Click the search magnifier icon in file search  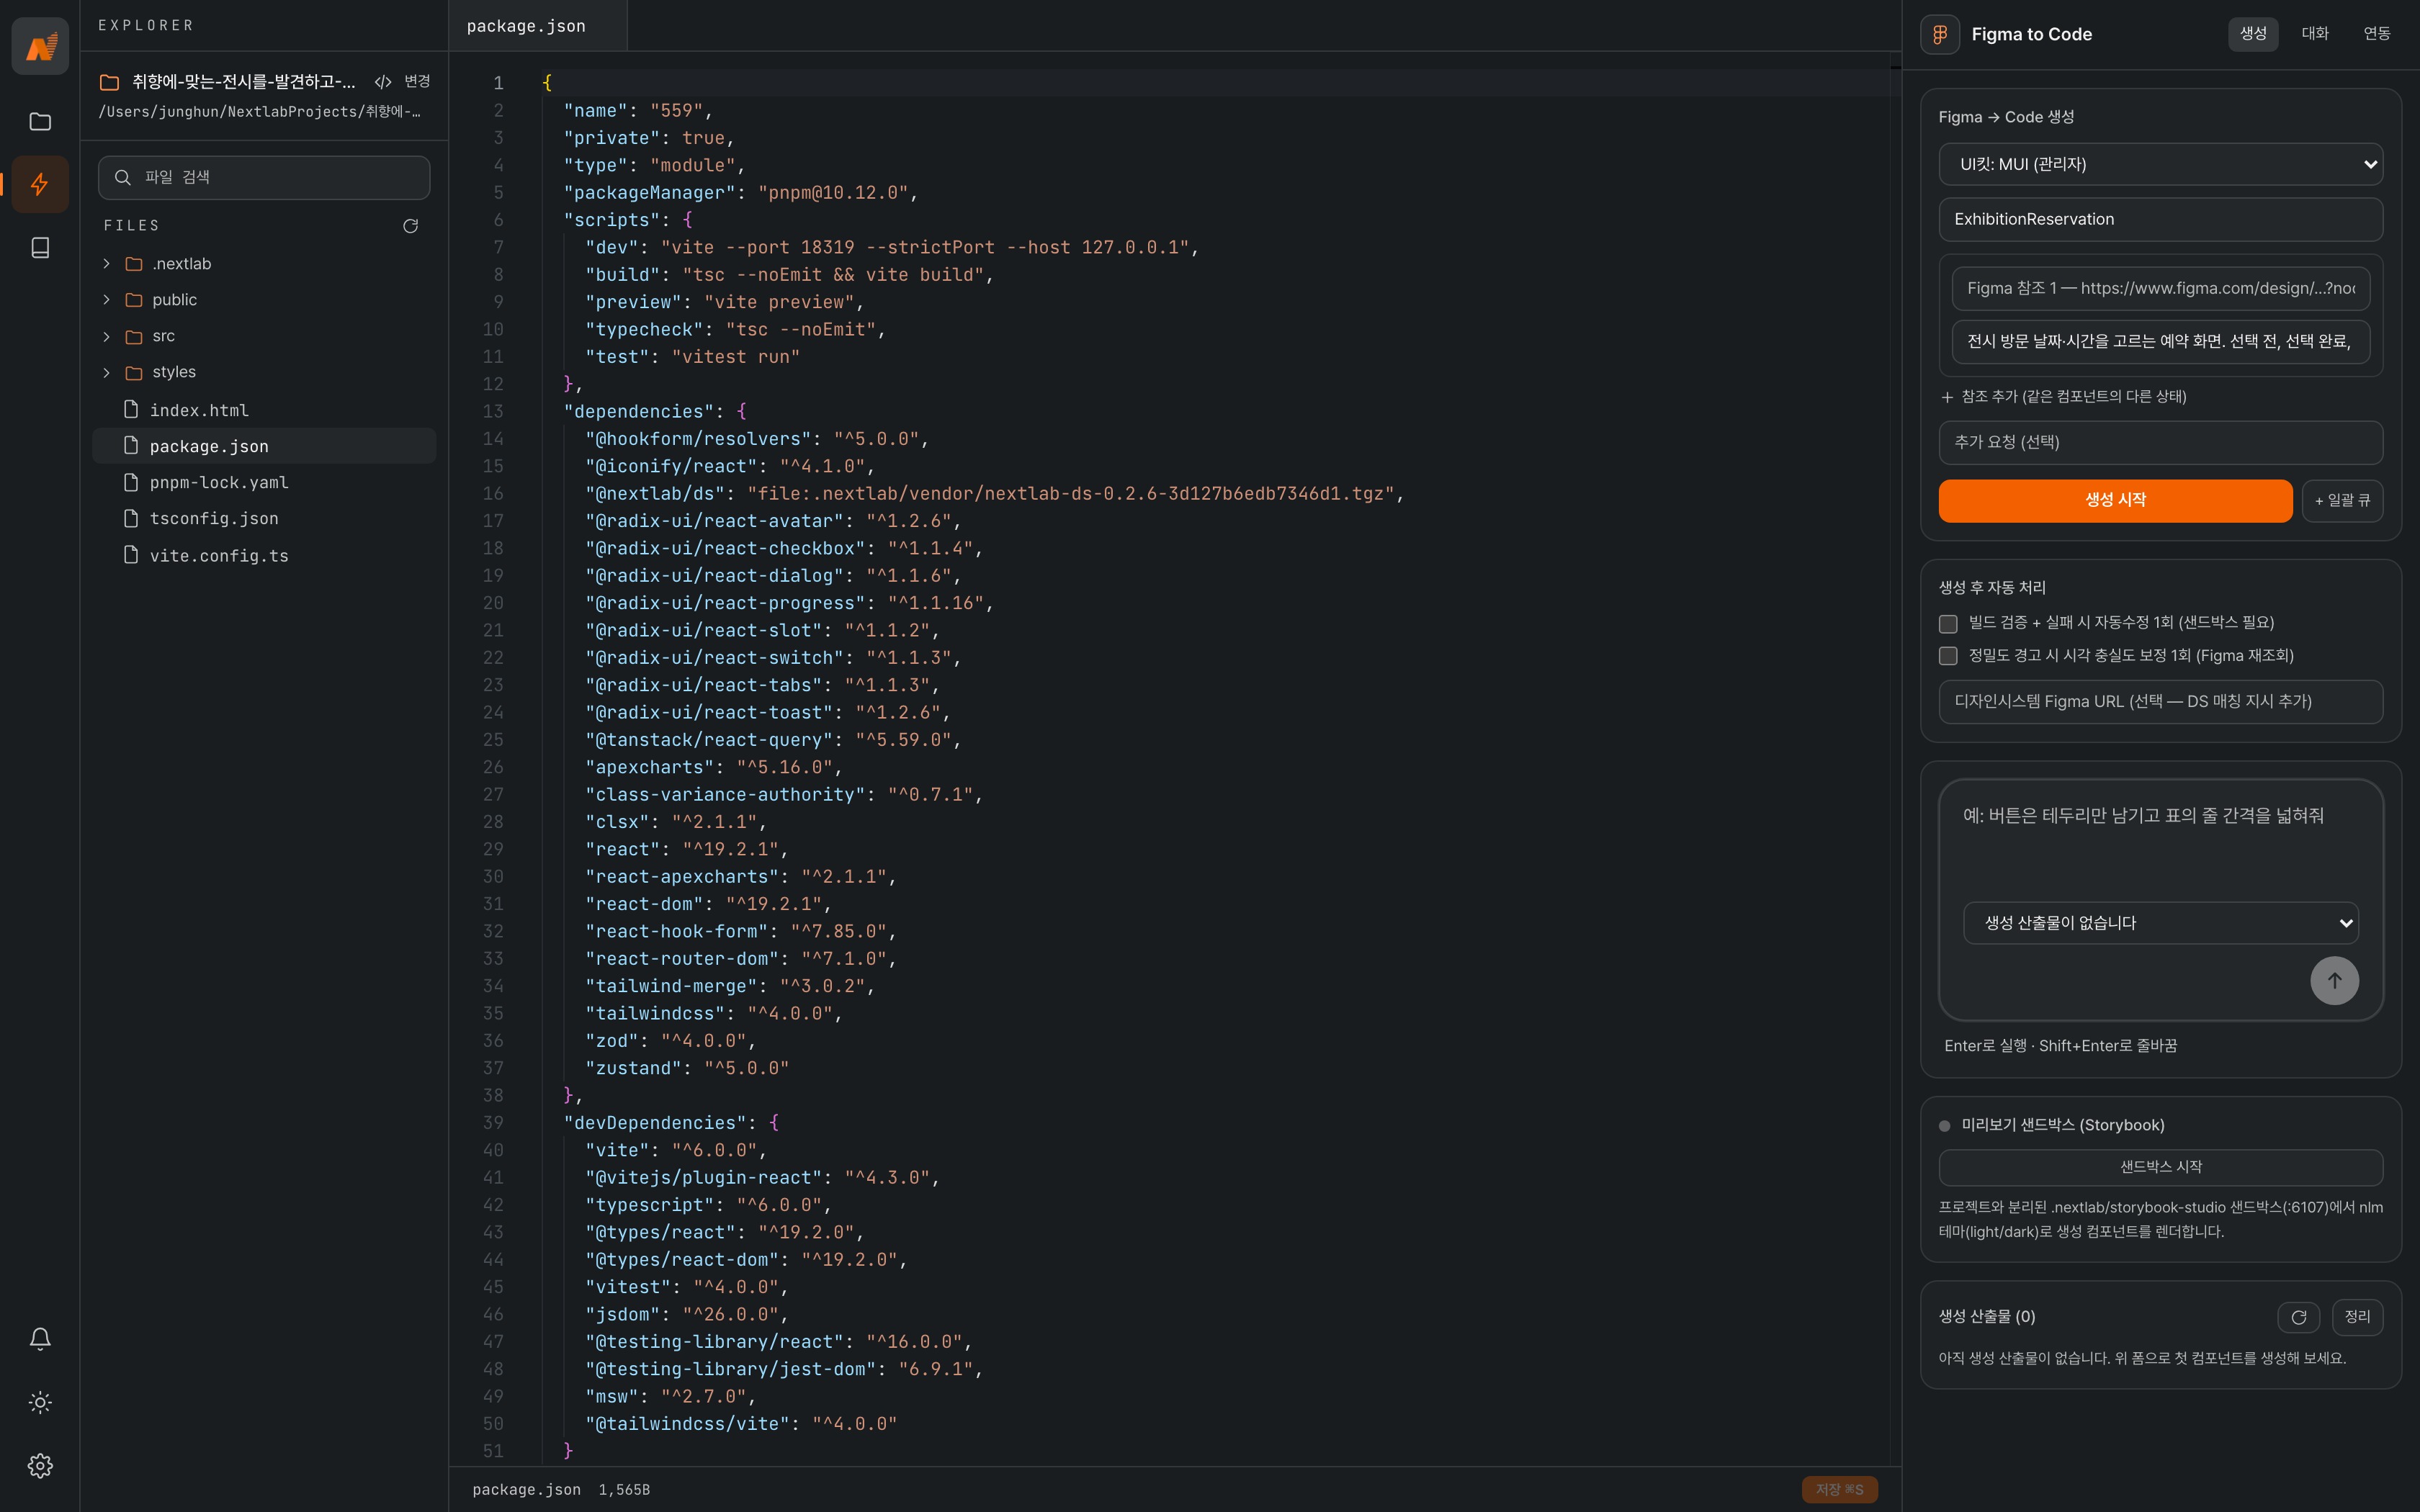click(123, 177)
